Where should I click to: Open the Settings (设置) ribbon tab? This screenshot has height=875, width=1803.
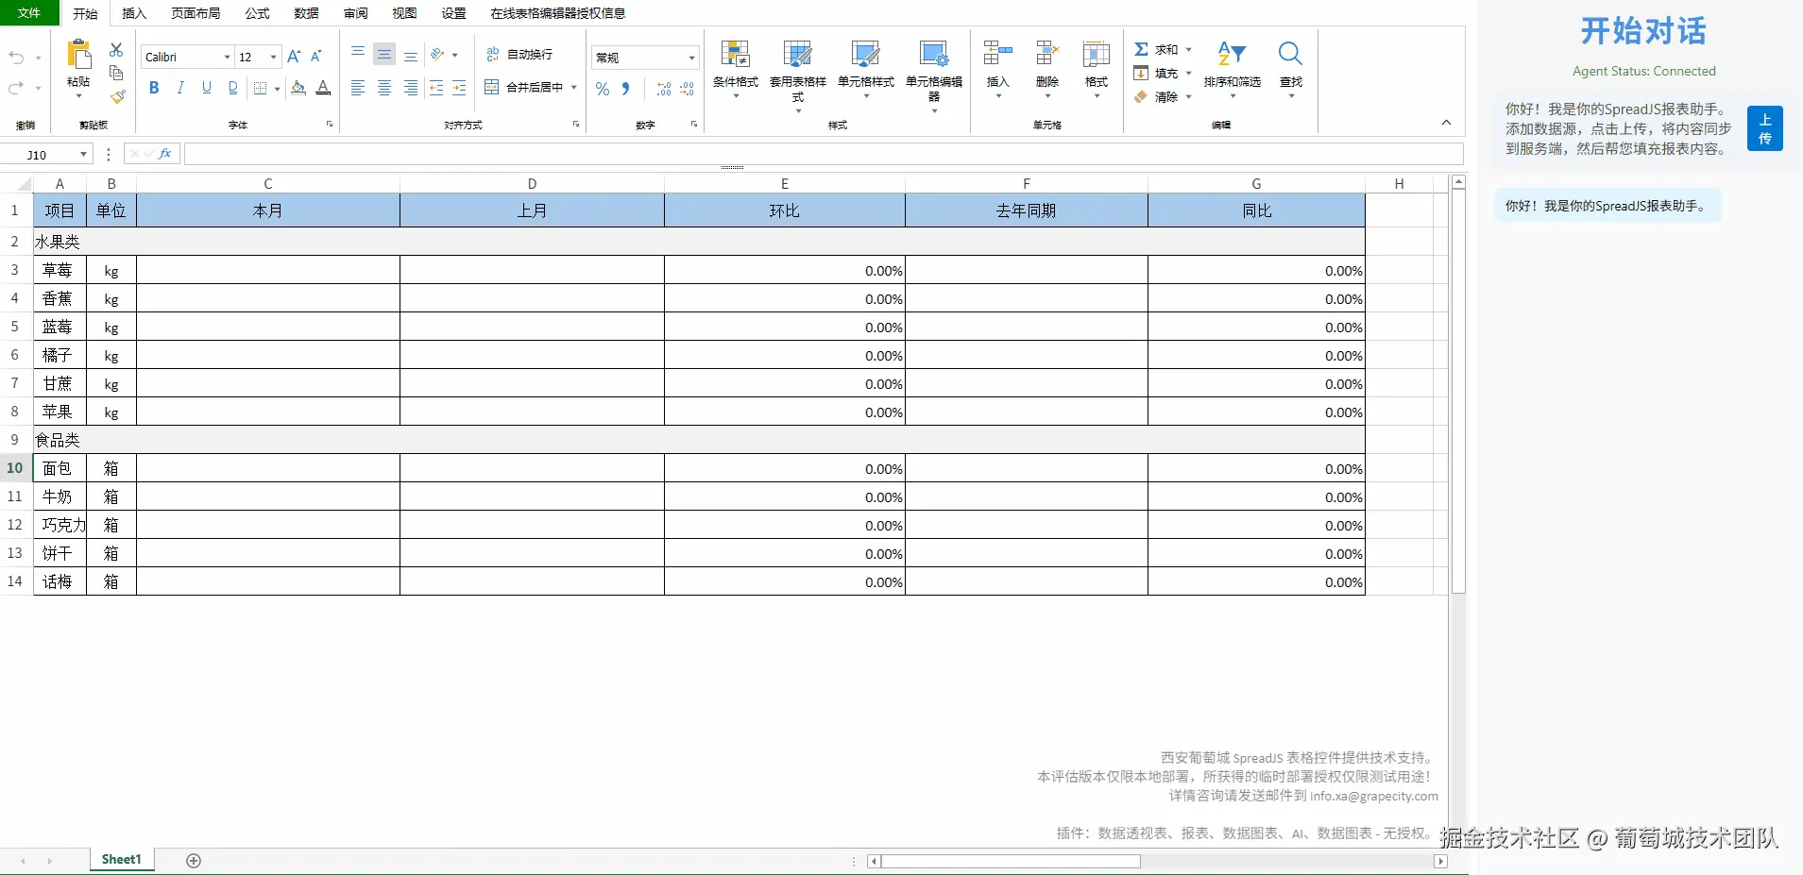pyautogui.click(x=453, y=13)
